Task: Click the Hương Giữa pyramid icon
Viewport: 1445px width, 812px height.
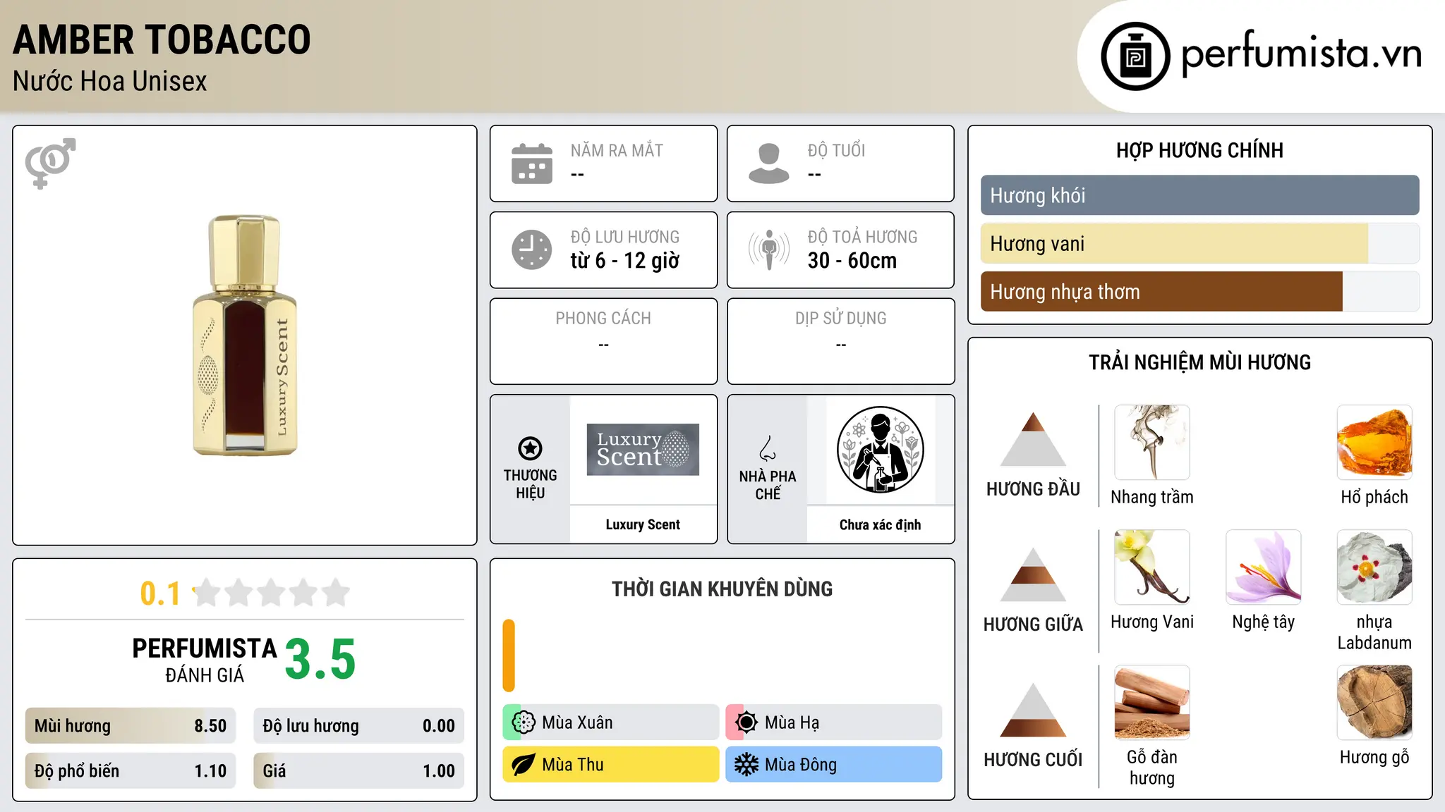Action: click(1033, 574)
